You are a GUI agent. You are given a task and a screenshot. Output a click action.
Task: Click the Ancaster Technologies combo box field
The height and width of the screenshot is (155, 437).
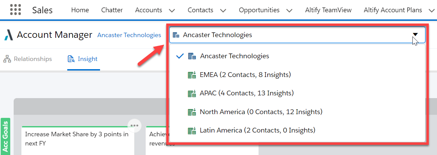(x=297, y=35)
